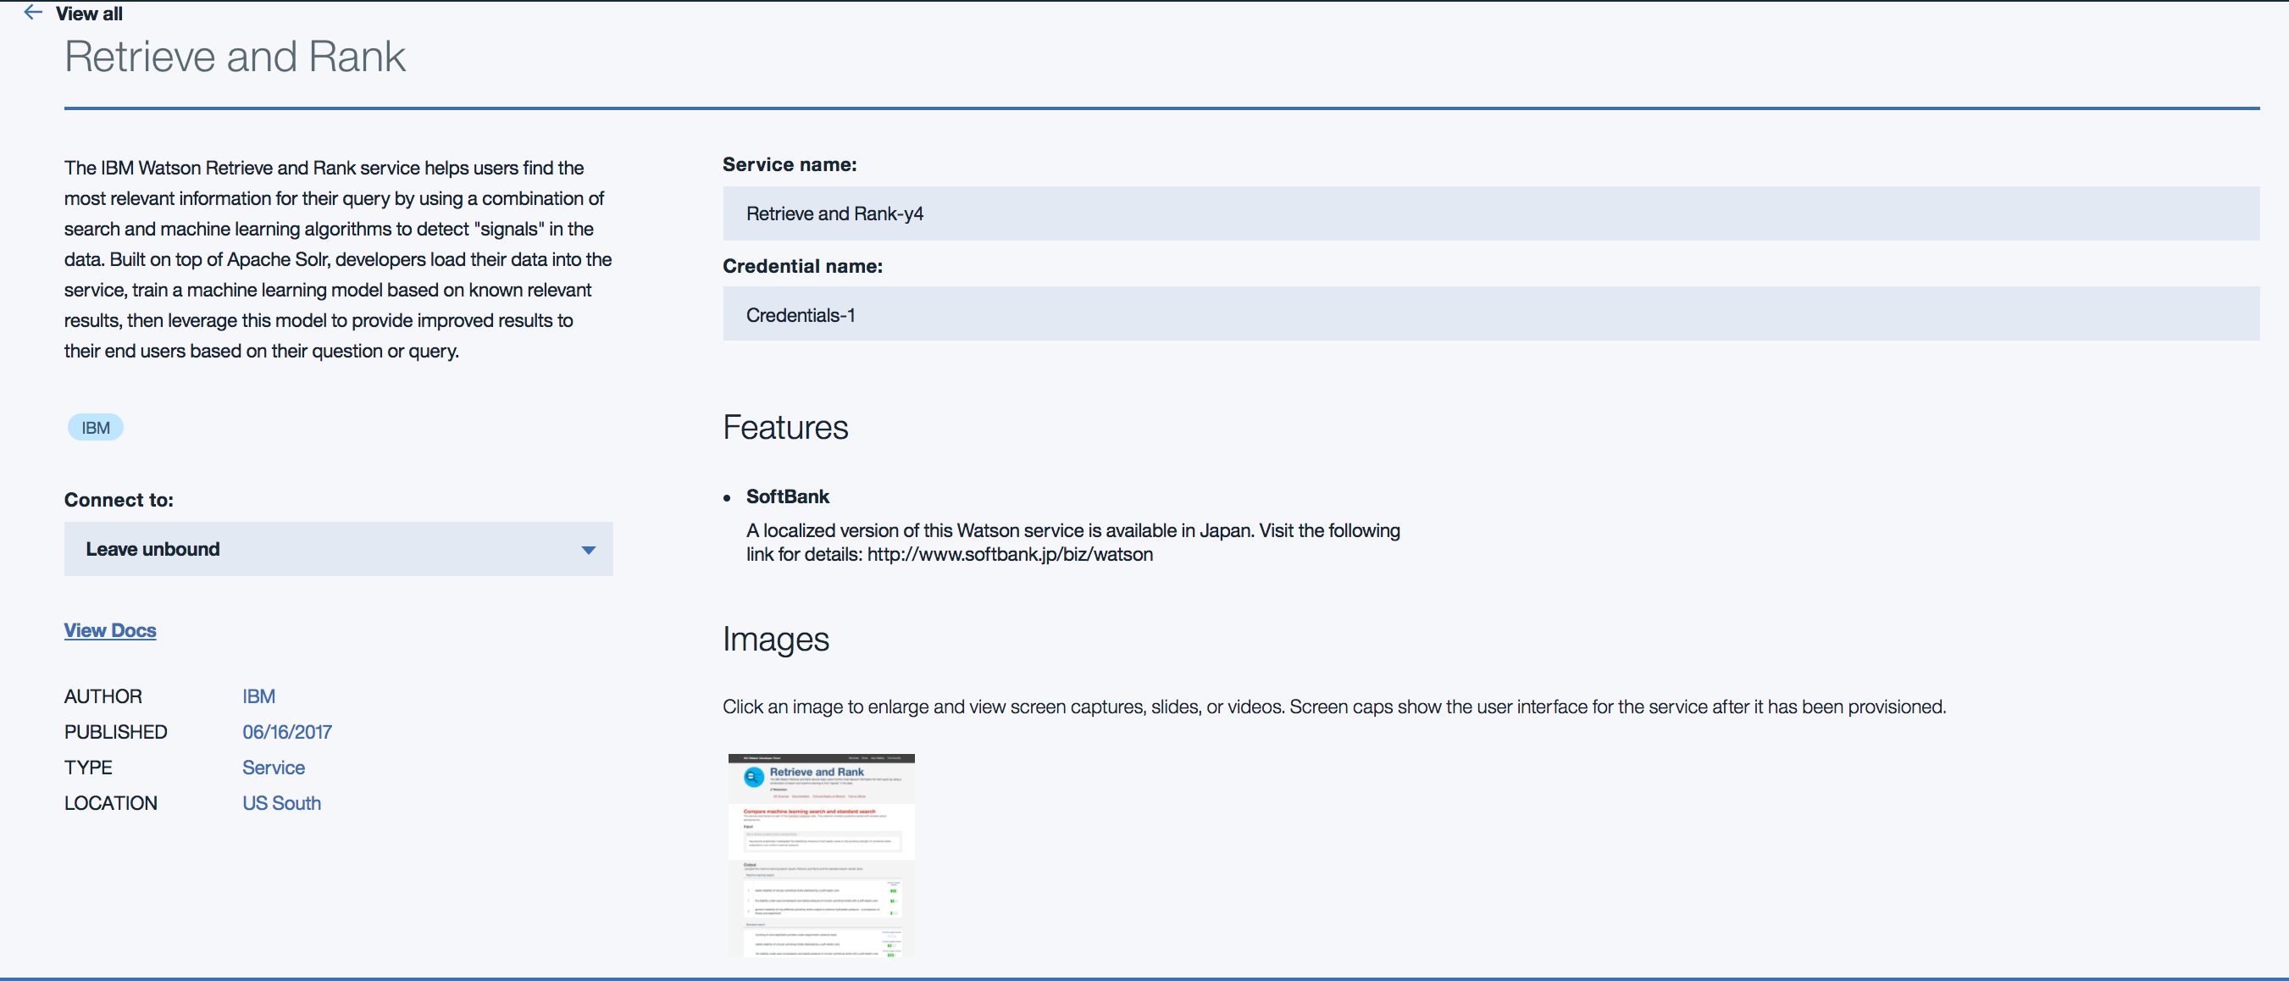Click the Service name: label
The image size is (2289, 981).
789,164
